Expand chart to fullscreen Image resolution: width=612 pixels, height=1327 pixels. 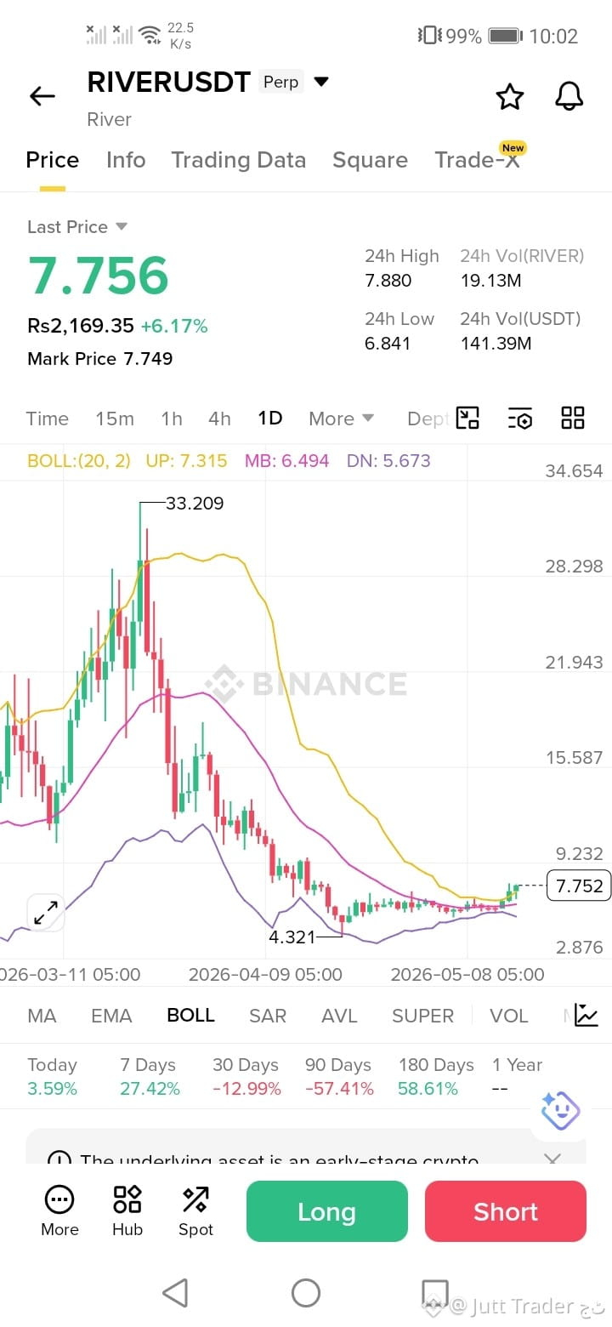(45, 914)
